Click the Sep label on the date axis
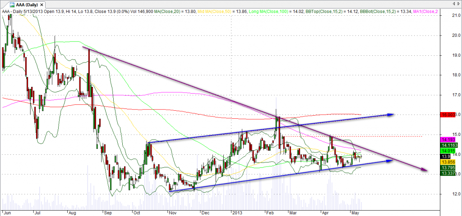 (107, 212)
